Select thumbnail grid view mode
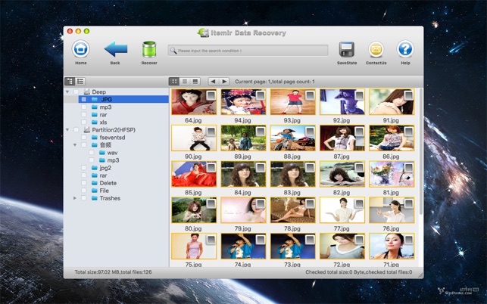 tap(174, 81)
